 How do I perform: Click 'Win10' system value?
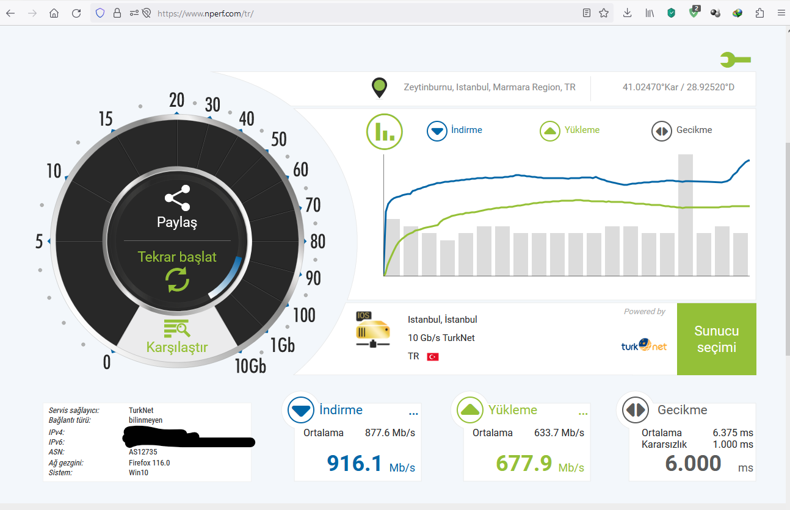[x=139, y=473]
